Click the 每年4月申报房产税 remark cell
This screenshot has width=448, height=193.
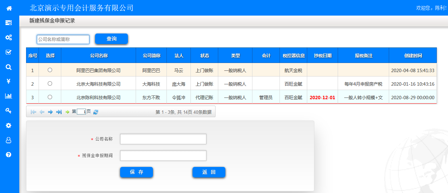pos(363,84)
